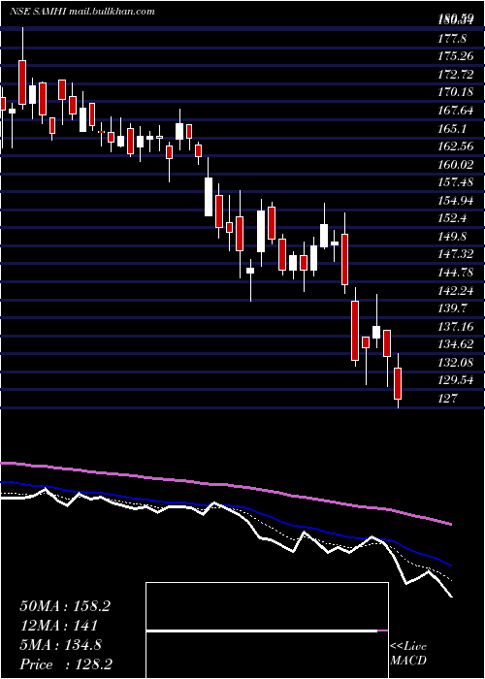Image resolution: width=485 pixels, height=679 pixels.
Task: Select the 160.02 price axis label
Action: tap(456, 165)
